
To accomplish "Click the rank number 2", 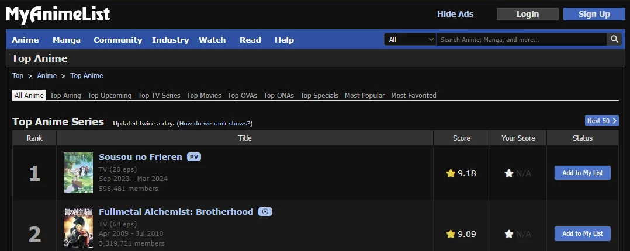I will [x=34, y=234].
